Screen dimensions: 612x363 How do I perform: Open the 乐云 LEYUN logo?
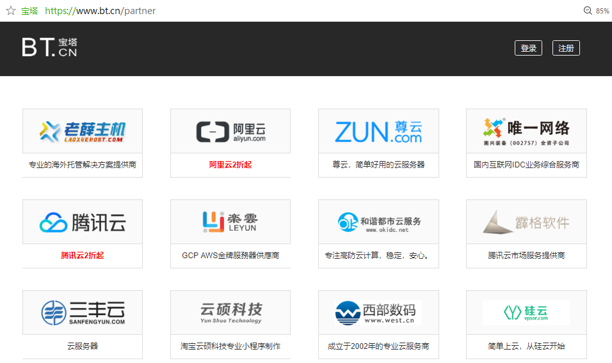coord(230,222)
